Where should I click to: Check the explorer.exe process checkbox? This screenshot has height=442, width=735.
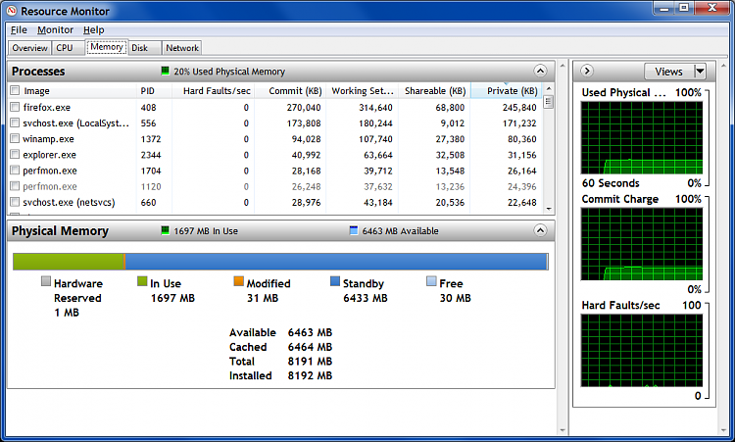coord(15,154)
